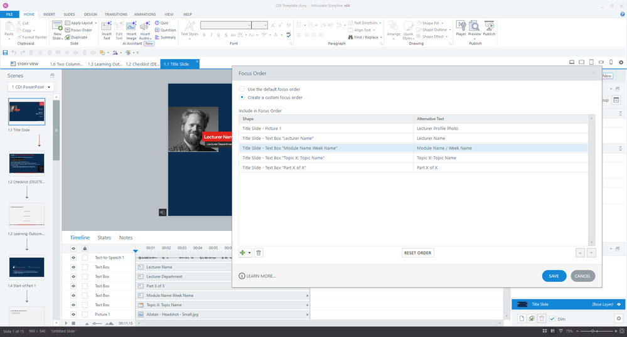
Task: Click the Save button in Focus Order
Action: tap(554, 276)
